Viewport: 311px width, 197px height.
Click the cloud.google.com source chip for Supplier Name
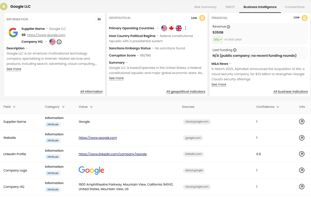[197, 122]
